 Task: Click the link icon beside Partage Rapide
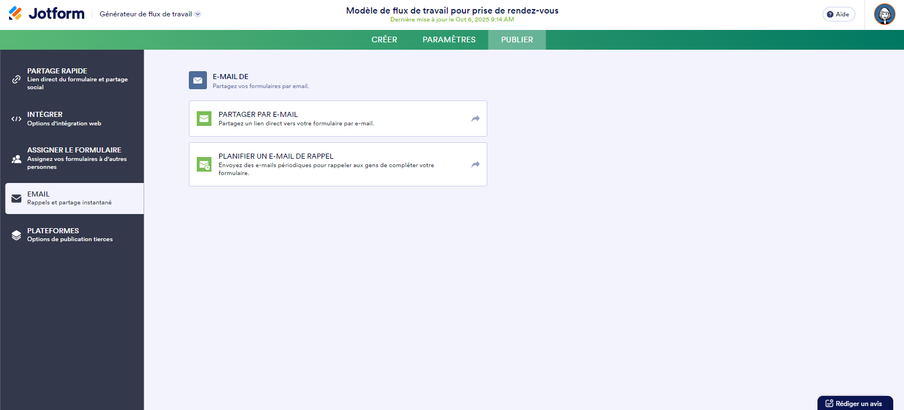pos(16,79)
